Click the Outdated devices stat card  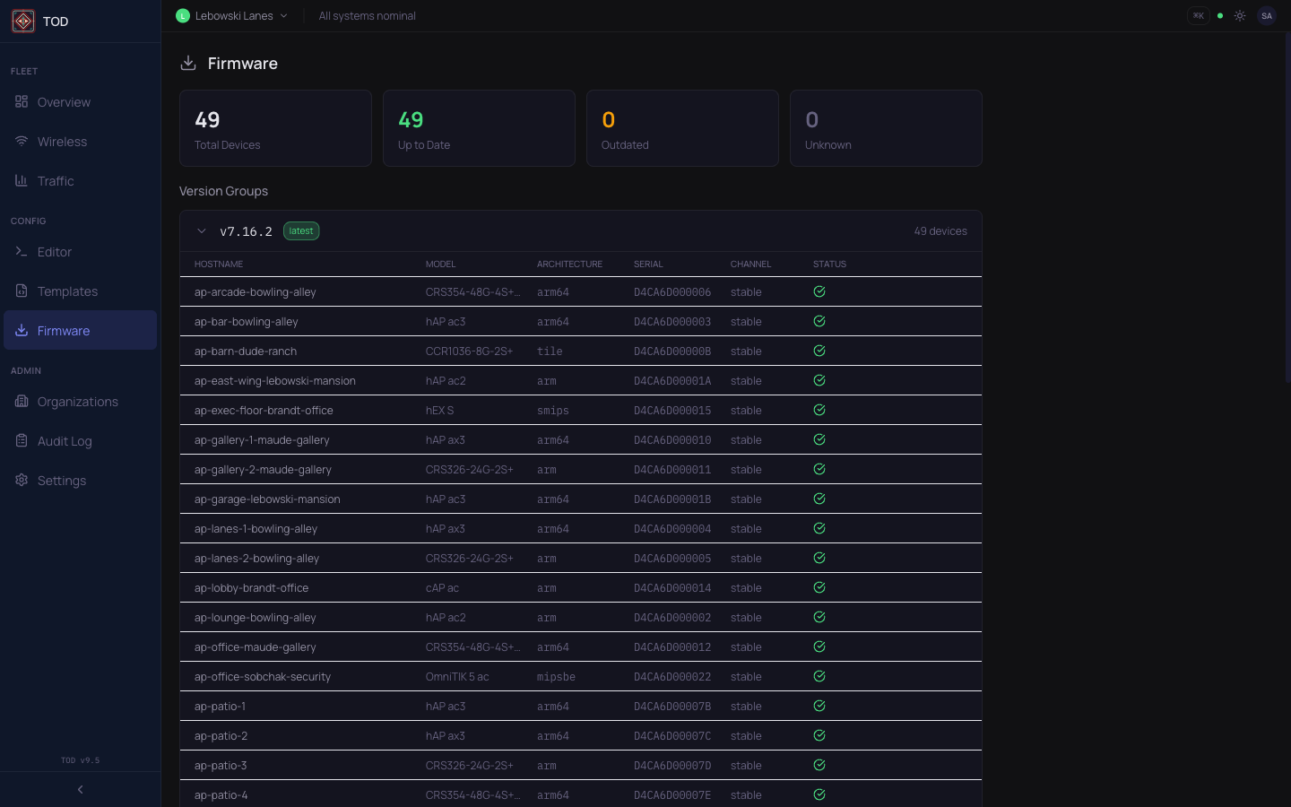682,128
